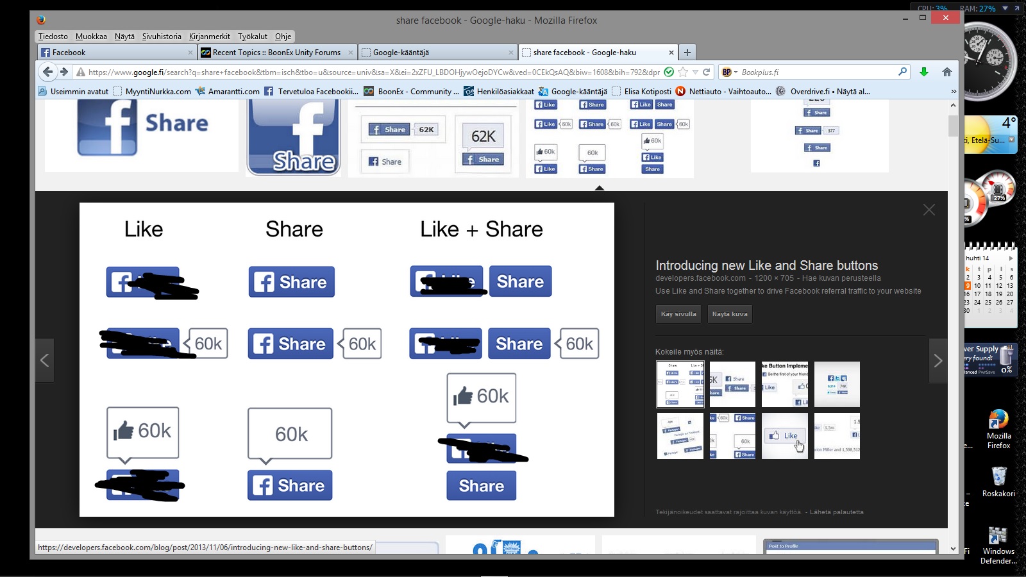Viewport: 1026px width, 577px height.
Task: Go to the Firefox home page icon
Action: tap(946, 72)
